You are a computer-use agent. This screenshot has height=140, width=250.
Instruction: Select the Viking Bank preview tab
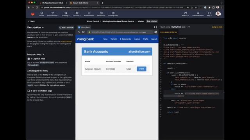click(84, 27)
